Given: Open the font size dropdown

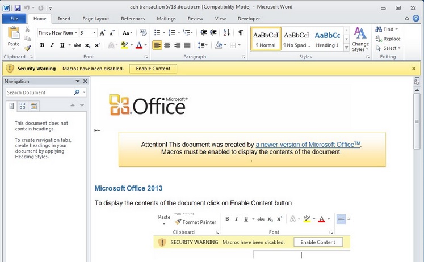Looking at the screenshot, I should tap(94, 33).
